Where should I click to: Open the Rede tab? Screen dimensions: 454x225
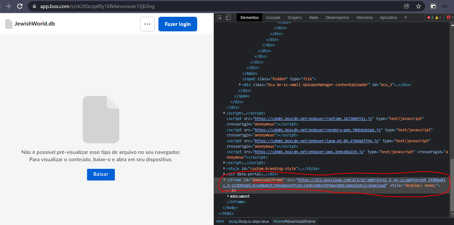point(314,18)
